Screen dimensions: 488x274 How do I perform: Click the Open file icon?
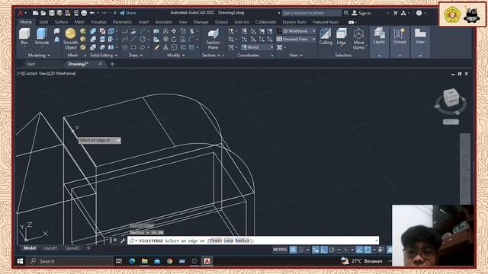click(43, 13)
